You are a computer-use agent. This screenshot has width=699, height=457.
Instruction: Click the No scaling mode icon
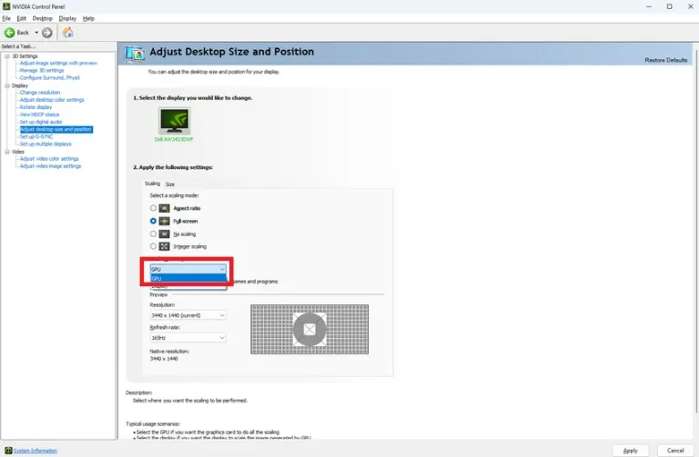point(164,233)
